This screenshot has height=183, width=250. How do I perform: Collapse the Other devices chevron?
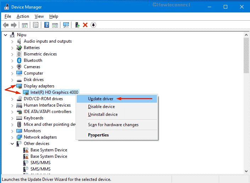12,144
